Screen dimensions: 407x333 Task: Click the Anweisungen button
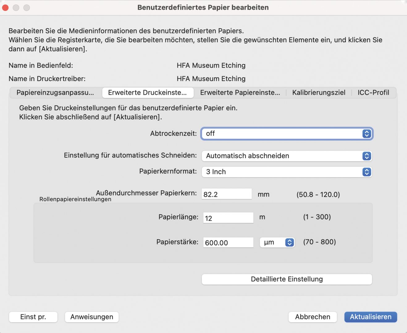click(x=92, y=317)
